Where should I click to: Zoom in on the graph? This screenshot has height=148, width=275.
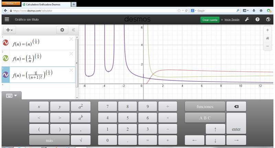pyautogui.click(x=267, y=30)
